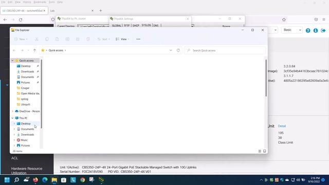
Task: Open ACL in the switch sidebar menu
Action: pyautogui.click(x=14, y=158)
